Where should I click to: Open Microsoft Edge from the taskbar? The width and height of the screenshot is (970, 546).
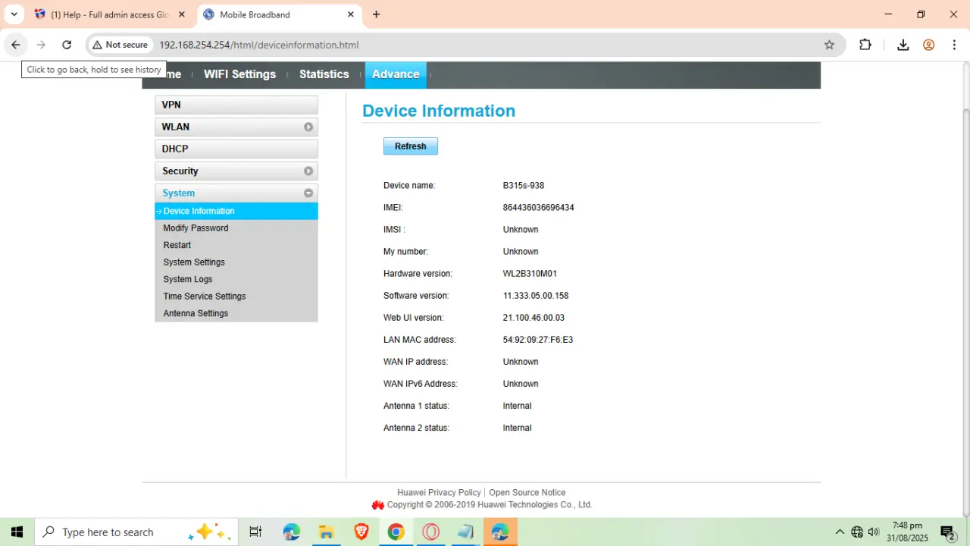click(292, 532)
